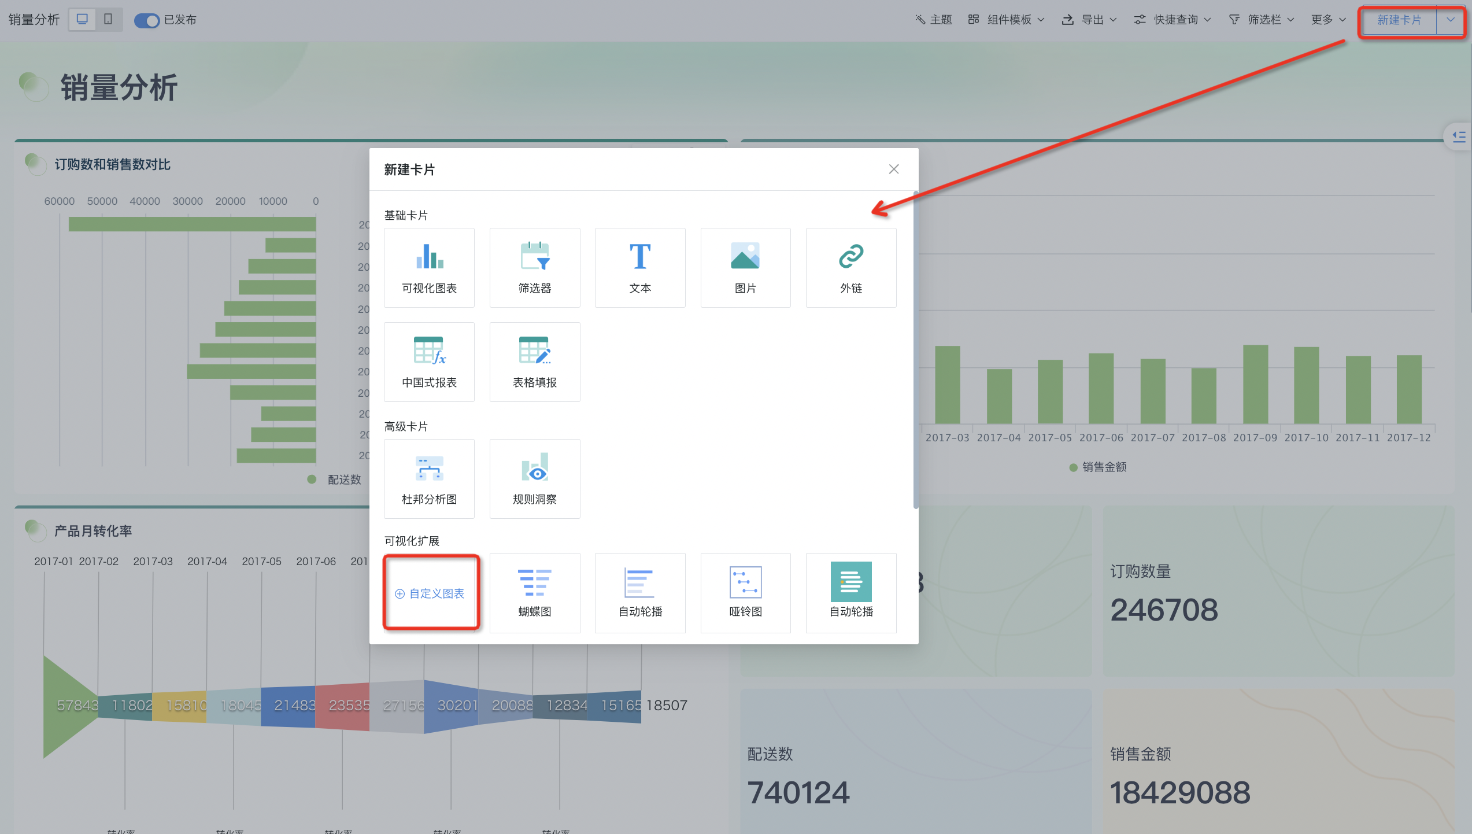
Task: Close the 新建卡片 dialog
Action: (893, 169)
